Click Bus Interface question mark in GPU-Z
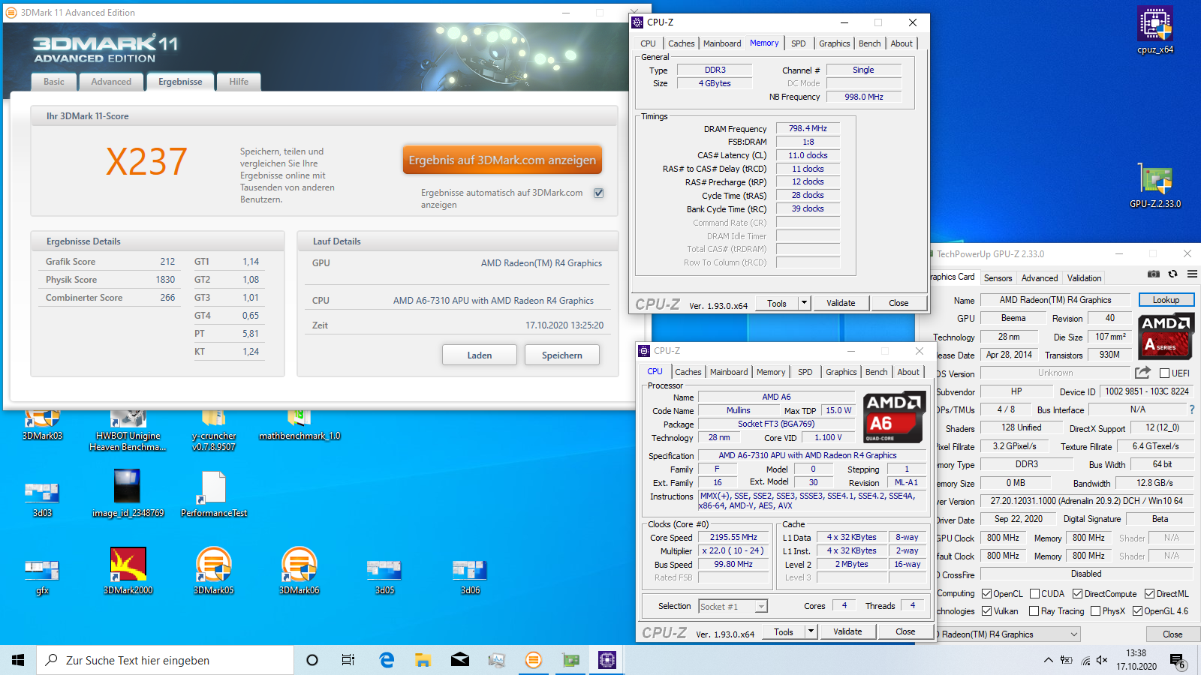Image resolution: width=1201 pixels, height=675 pixels. (1191, 409)
